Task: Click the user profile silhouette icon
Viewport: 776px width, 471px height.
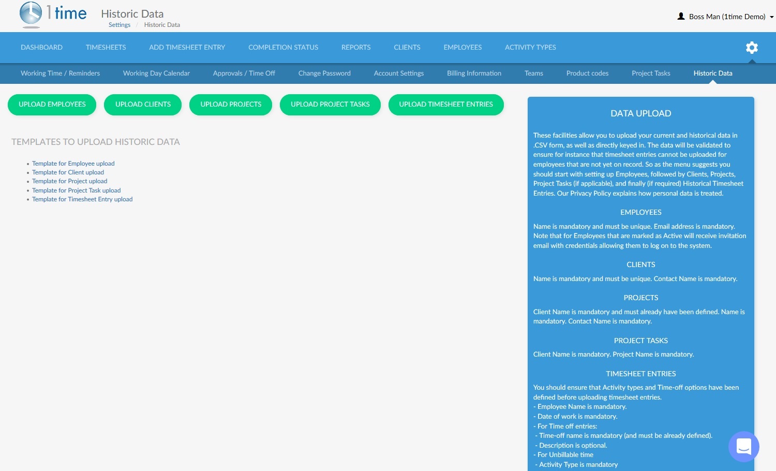Action: click(x=681, y=17)
